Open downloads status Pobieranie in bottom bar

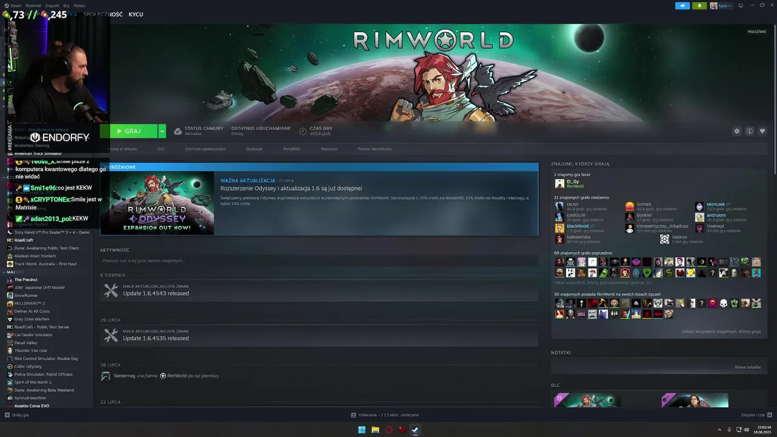tap(385, 415)
